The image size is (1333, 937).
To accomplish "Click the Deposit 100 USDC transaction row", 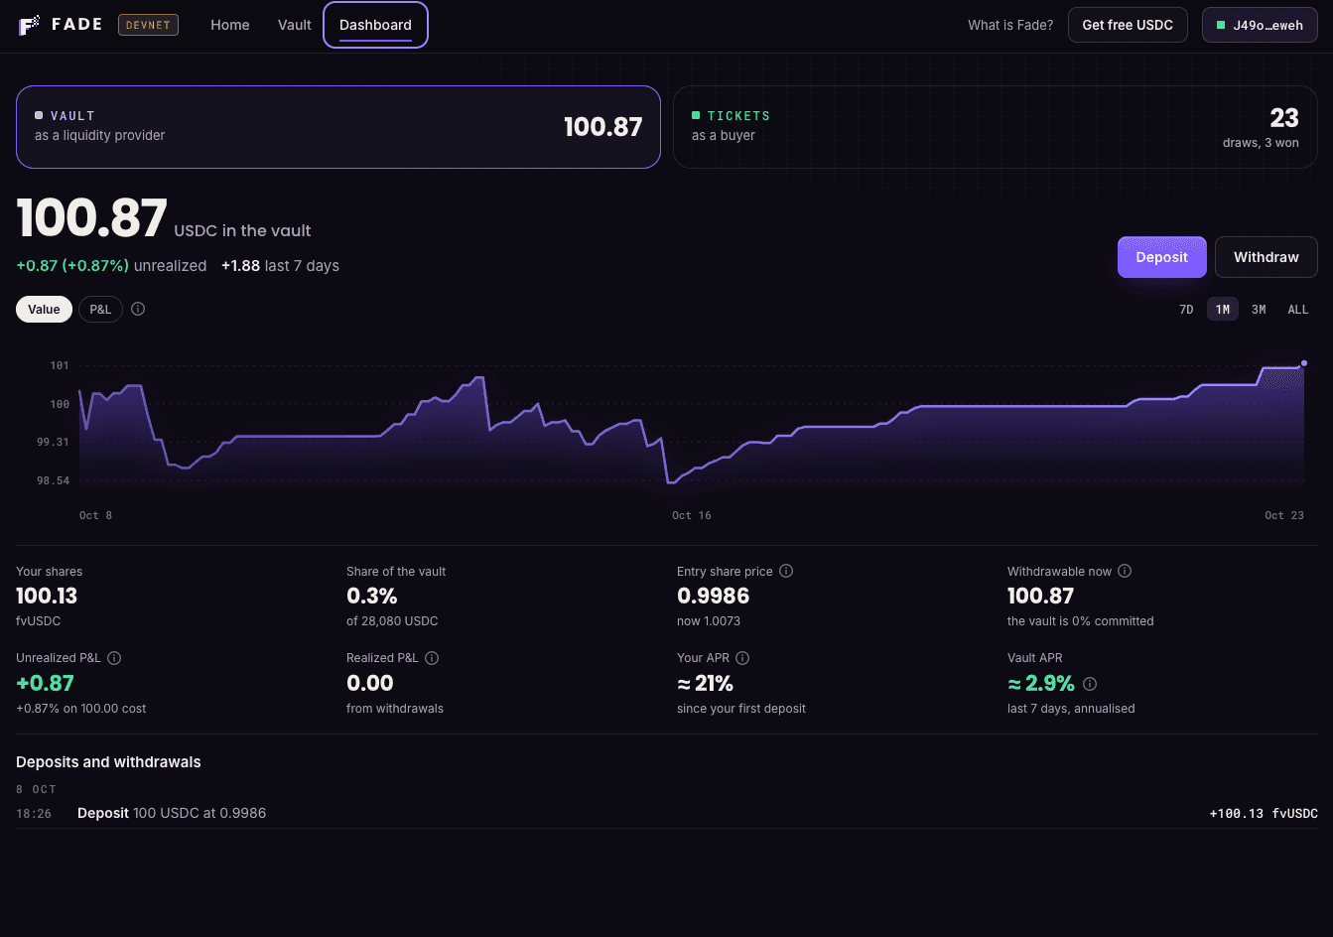I will click(667, 813).
